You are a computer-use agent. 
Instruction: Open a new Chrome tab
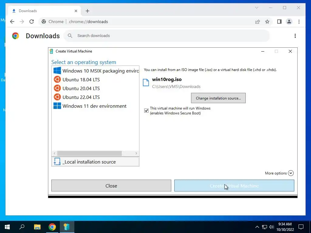(87, 11)
